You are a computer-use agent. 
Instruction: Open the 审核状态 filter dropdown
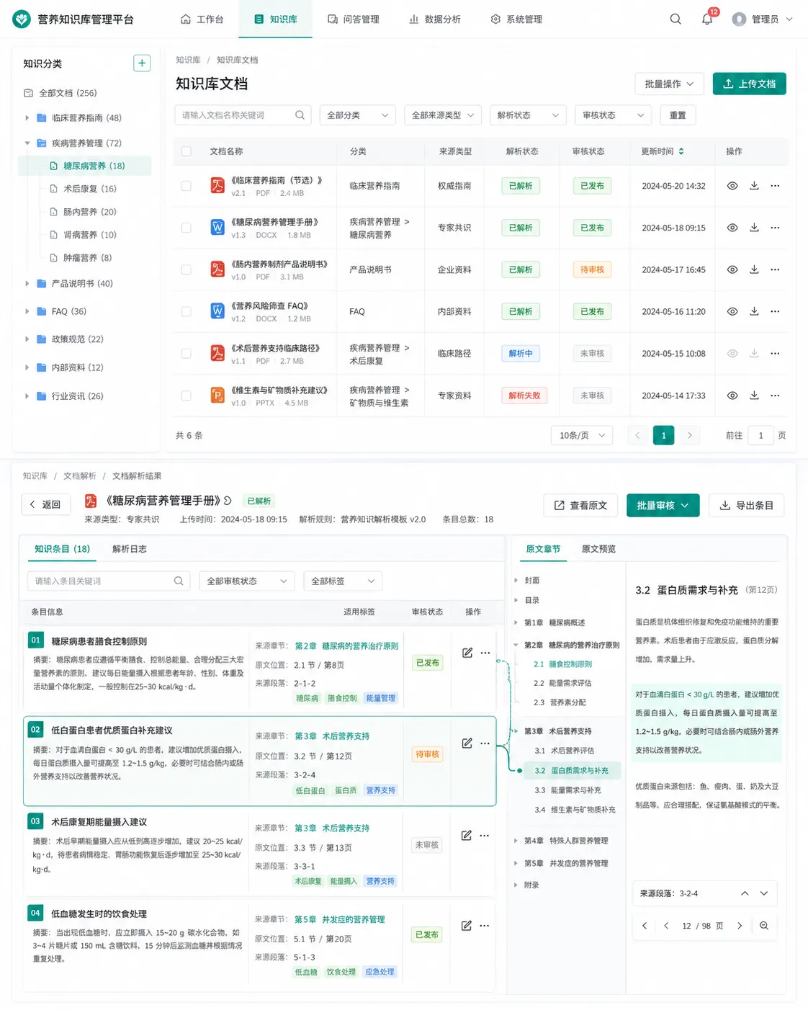pos(613,115)
